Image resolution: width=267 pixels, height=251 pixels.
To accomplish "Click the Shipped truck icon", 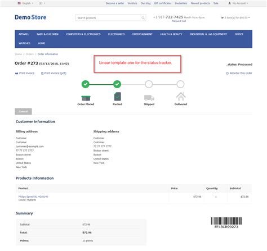I will [149, 98].
